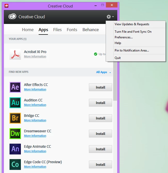The image size is (168, 173).
Task: Go to the Fonts tab
Action: (72, 30)
